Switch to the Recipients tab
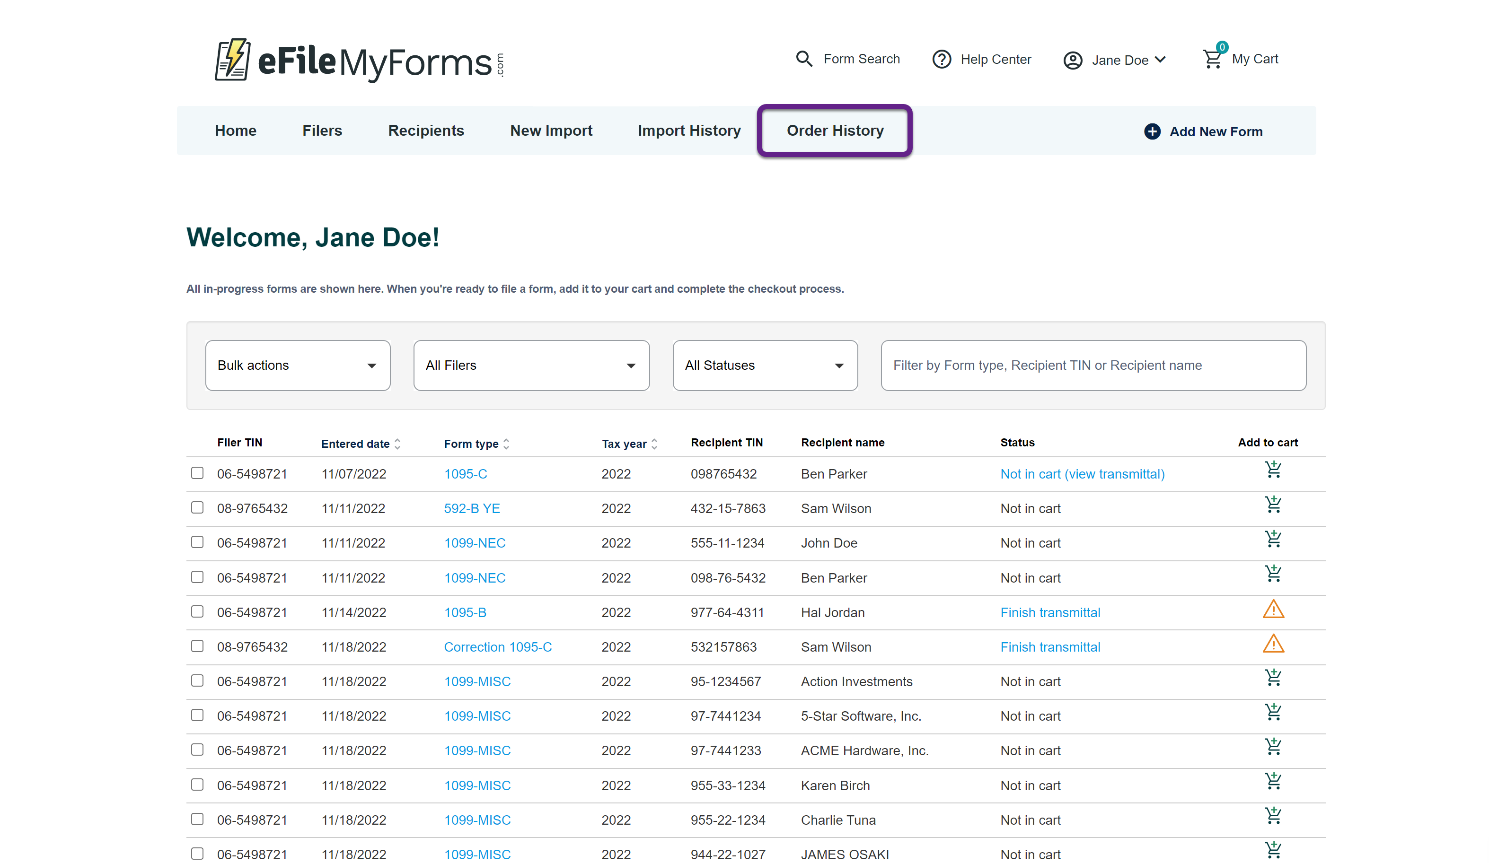The height and width of the screenshot is (863, 1489). (425, 131)
